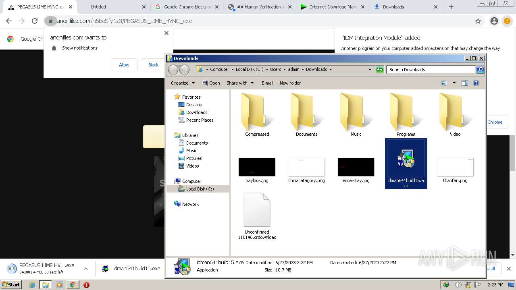Open Chrome profile avatar icon
Image resolution: width=516 pixels, height=290 pixels.
pyautogui.click(x=494, y=21)
